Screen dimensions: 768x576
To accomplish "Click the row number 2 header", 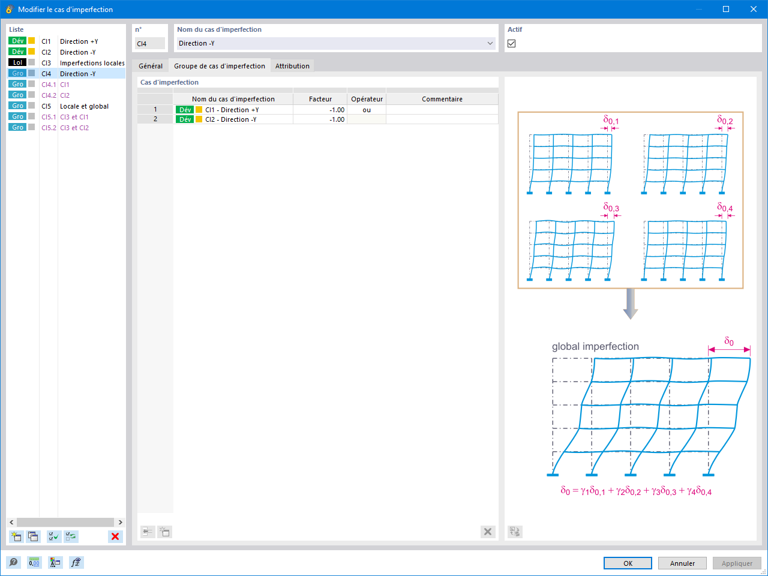I will point(155,119).
